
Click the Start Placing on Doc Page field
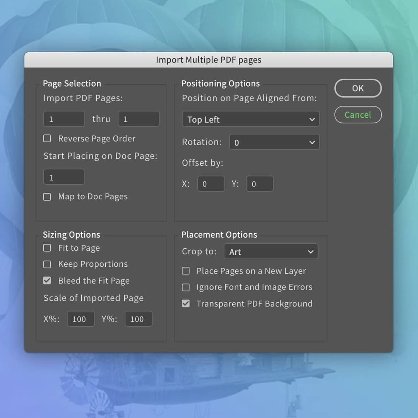pos(64,176)
